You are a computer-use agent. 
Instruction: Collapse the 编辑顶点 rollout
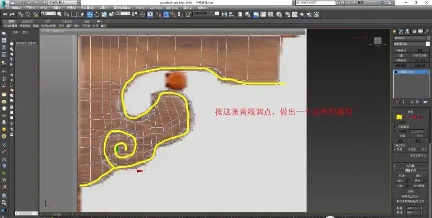410,170
